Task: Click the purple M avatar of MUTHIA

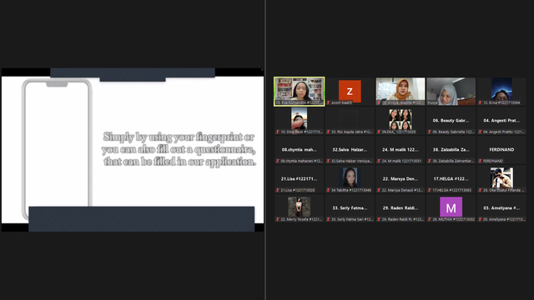Action: tap(451, 207)
